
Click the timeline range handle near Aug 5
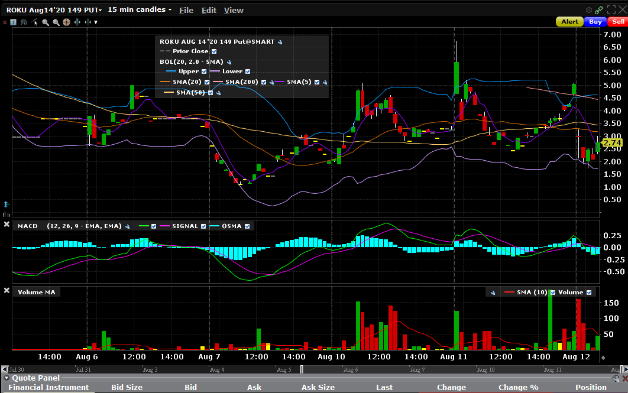click(x=302, y=369)
